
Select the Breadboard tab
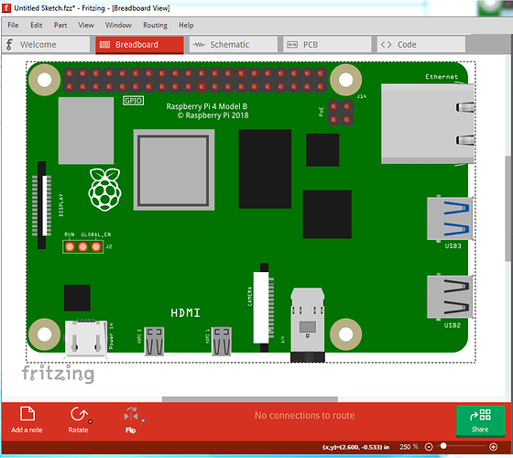click(139, 45)
